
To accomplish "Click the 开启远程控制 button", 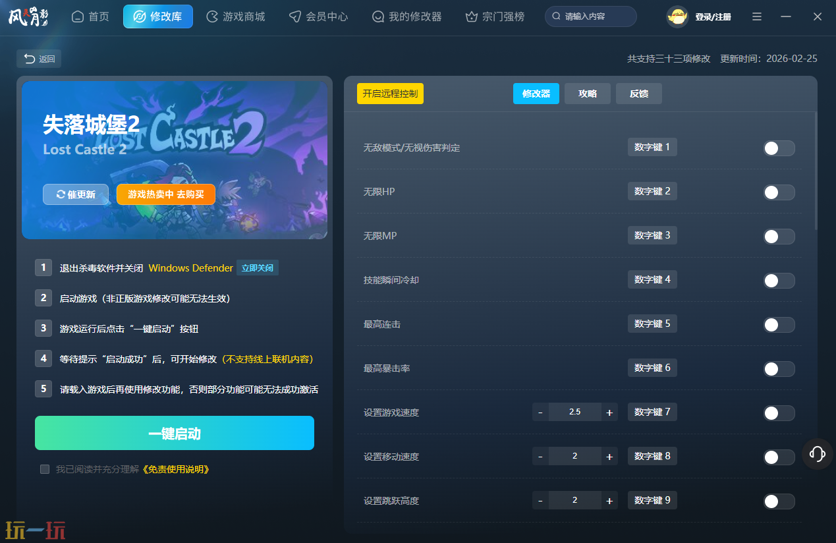I will [390, 94].
